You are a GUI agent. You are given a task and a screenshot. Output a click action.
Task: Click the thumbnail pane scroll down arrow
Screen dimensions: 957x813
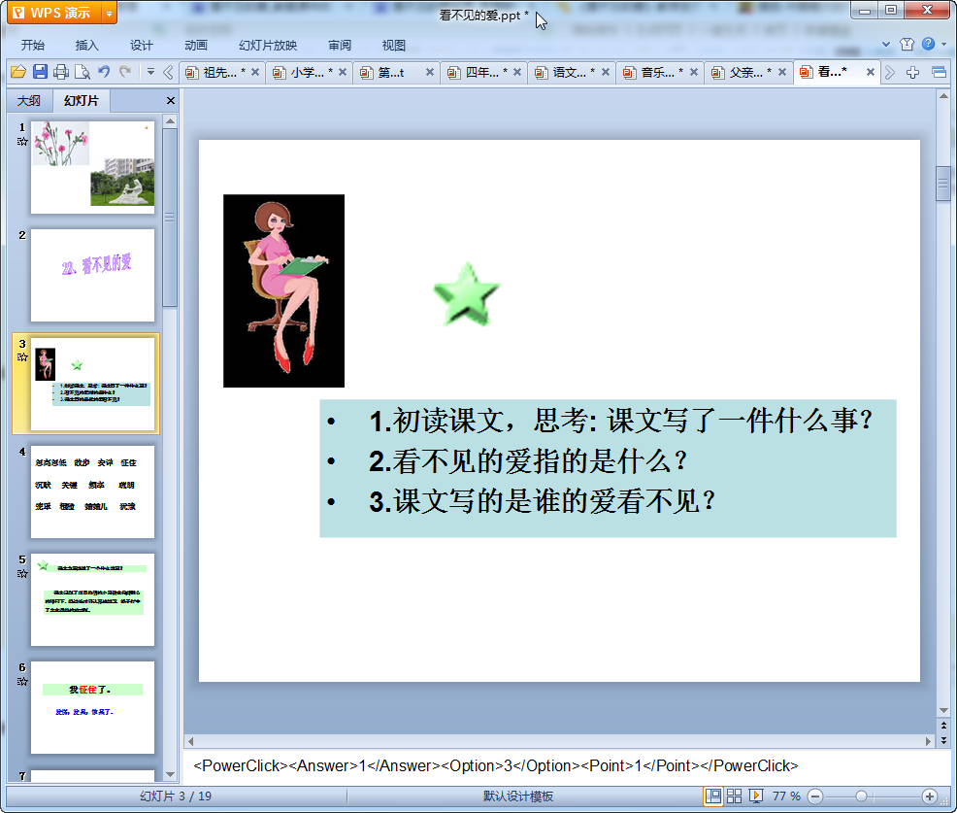(170, 774)
